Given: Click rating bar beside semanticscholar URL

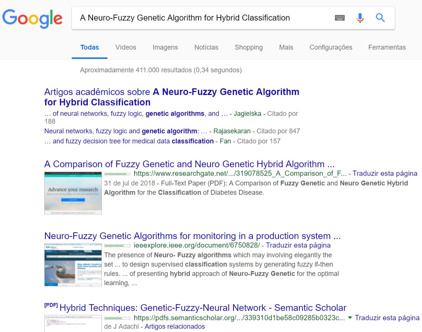Looking at the screenshot, I should click(x=117, y=318).
